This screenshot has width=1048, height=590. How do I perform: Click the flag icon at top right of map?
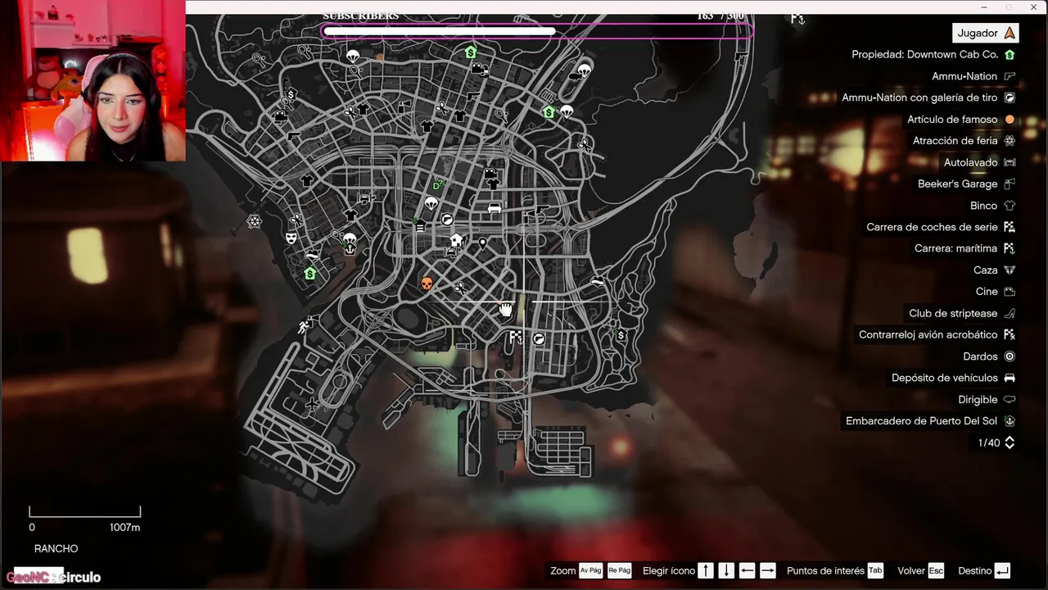[x=797, y=18]
